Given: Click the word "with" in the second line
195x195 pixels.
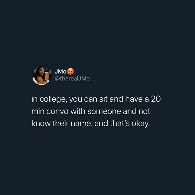Looking at the screenshot, I should coord(78,111).
